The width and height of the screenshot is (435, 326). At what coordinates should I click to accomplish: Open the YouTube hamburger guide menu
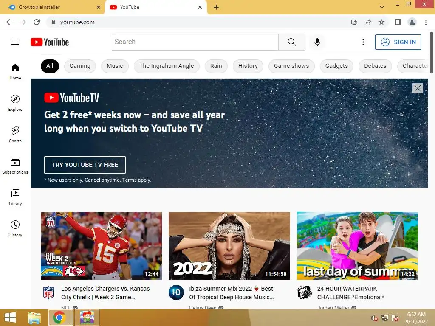tap(15, 42)
